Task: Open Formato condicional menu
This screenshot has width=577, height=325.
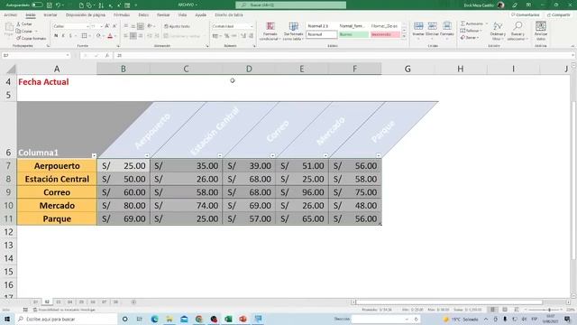Action: click(x=270, y=32)
